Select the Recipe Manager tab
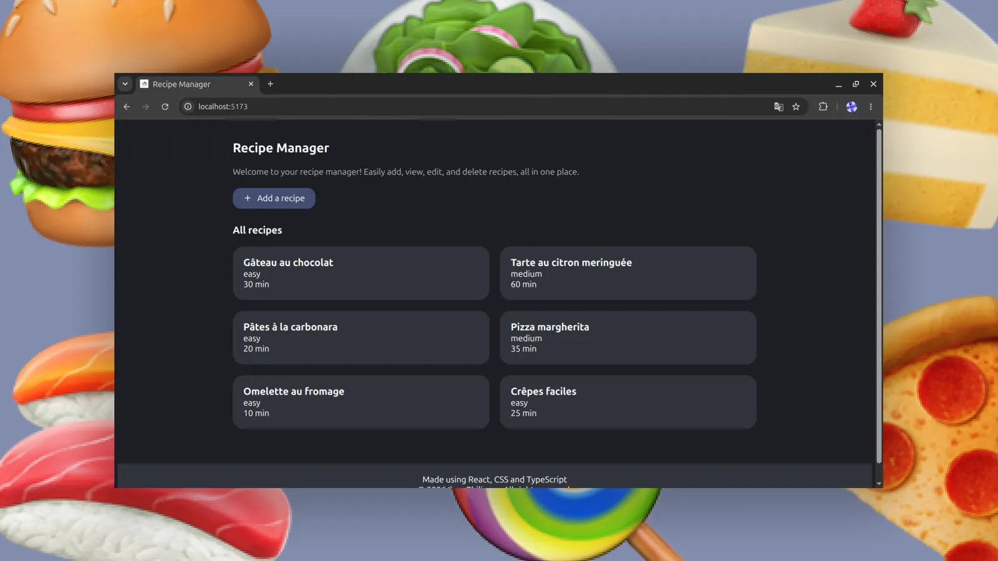This screenshot has height=561, width=998. pos(197,84)
